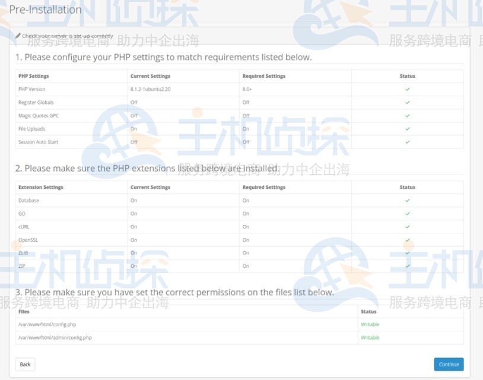Image resolution: width=483 pixels, height=380 pixels.
Task: Click the status check beside Register Globals
Action: coord(407,102)
